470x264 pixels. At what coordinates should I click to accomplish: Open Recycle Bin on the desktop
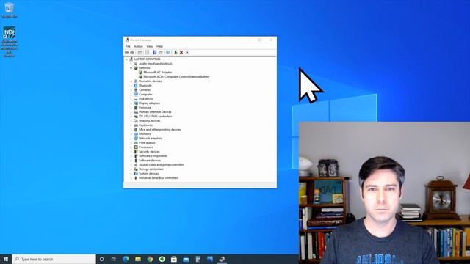[9, 10]
